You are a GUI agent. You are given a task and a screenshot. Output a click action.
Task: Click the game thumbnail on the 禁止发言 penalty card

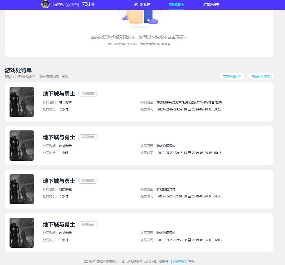(x=22, y=102)
